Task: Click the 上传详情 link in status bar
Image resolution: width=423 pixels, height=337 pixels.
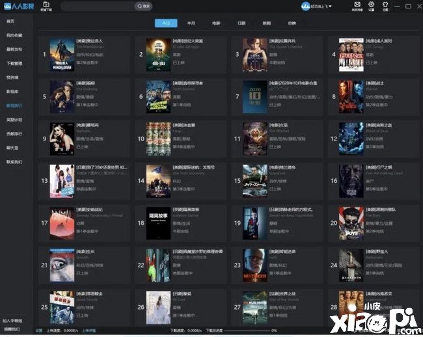Action: [x=89, y=330]
